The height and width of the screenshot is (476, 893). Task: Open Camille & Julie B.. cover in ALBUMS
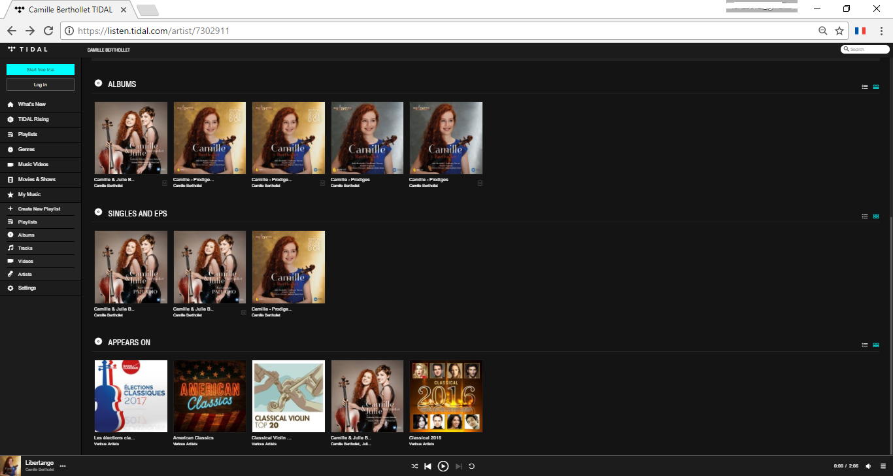[131, 138]
